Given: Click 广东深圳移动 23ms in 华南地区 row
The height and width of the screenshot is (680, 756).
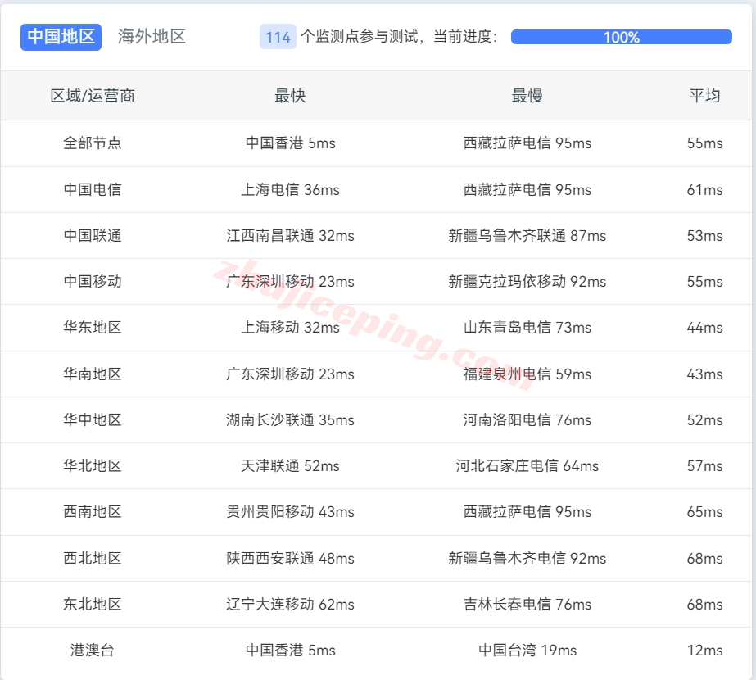Looking at the screenshot, I should [290, 374].
